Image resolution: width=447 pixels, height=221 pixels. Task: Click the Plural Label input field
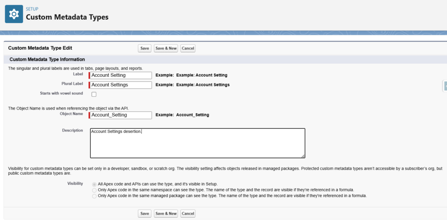[x=120, y=85]
